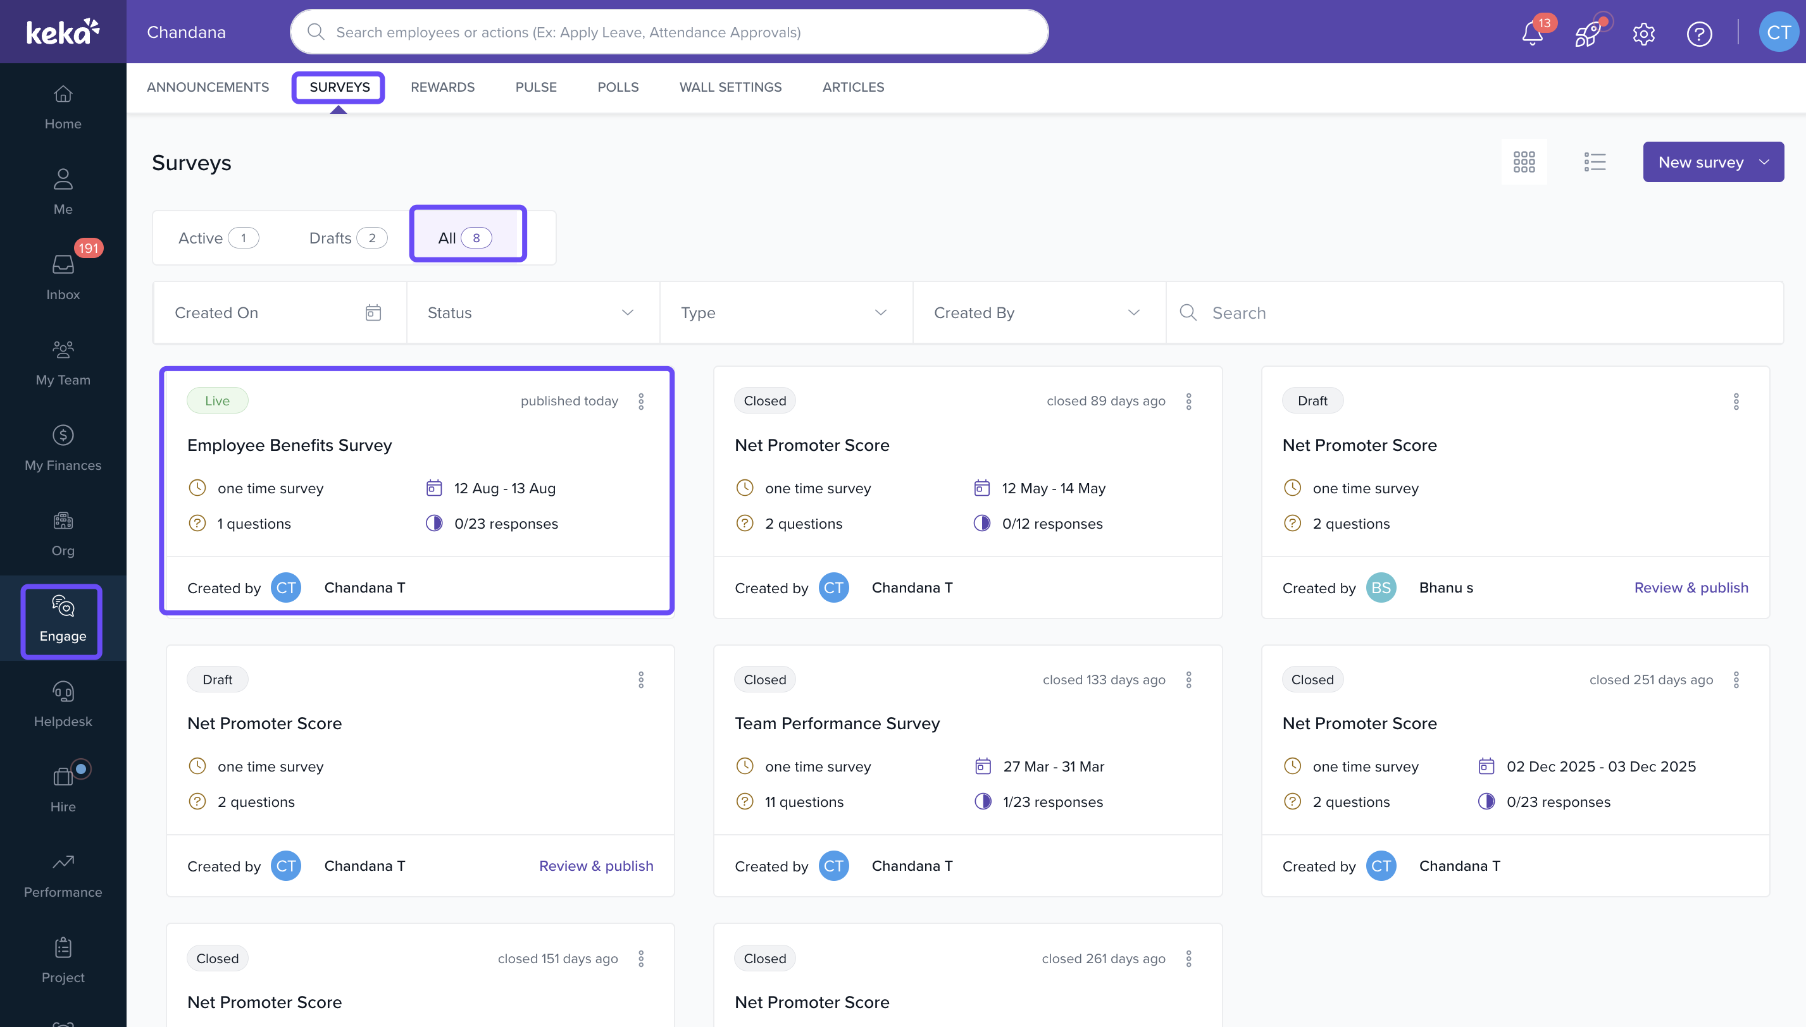Switch to the Announcements tab
The height and width of the screenshot is (1027, 1806).
click(x=208, y=87)
